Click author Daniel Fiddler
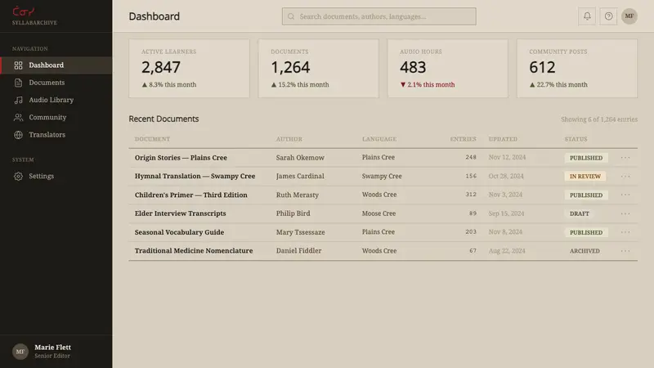 coord(298,251)
